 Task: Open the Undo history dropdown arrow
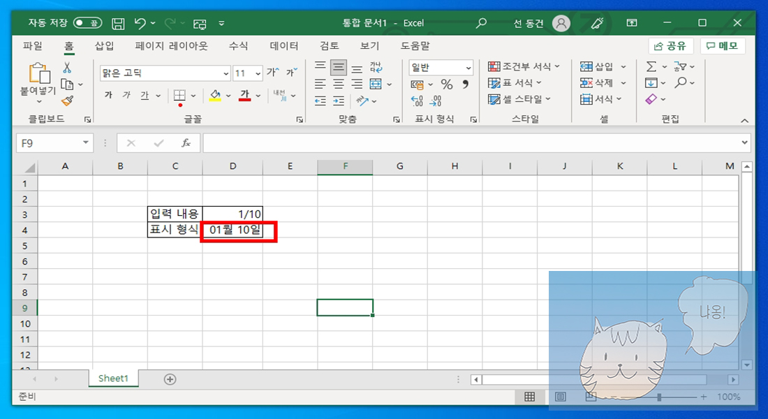click(154, 23)
